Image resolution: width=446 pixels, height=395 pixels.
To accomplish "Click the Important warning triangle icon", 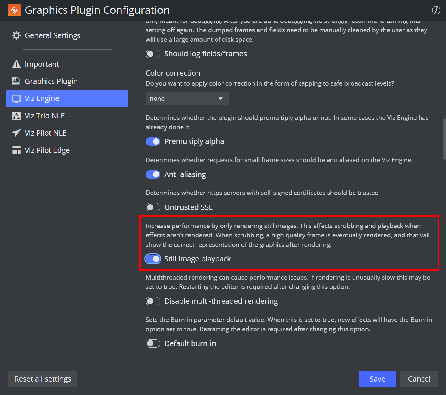I will (x=16, y=64).
